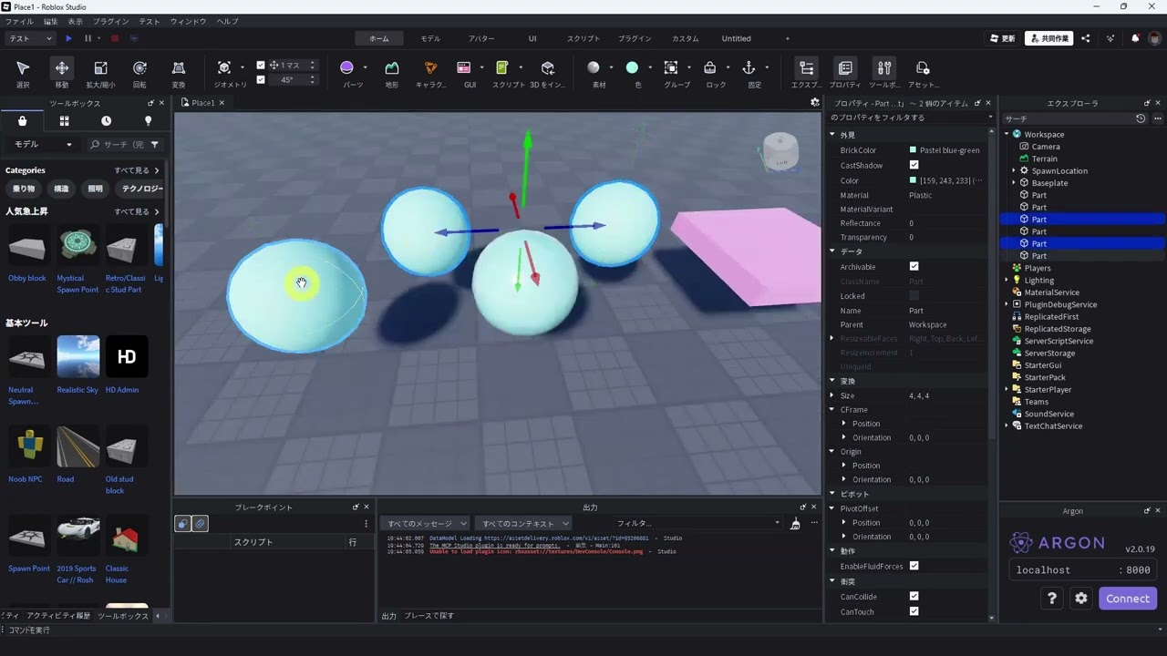Click the Terrain (地形) editor icon
1167x656 pixels.
click(392, 68)
